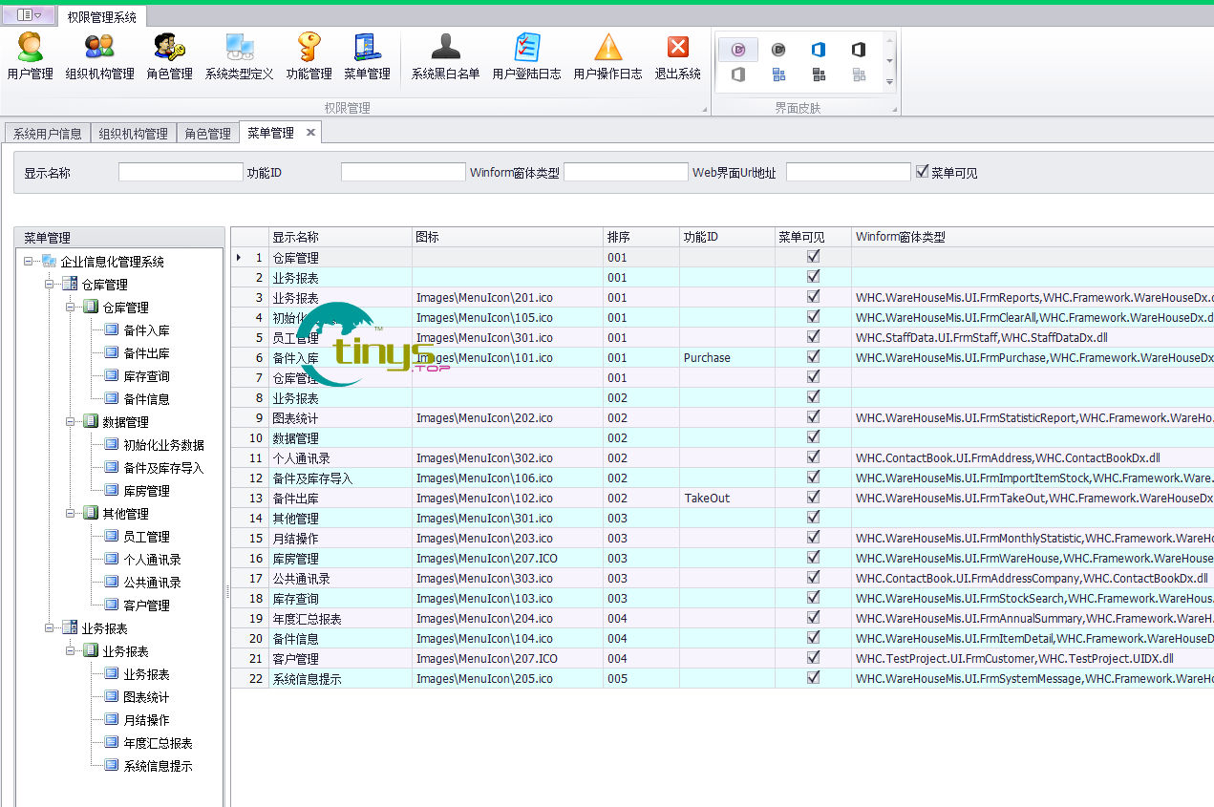Switch to the 组织机构管理 document tab

134,134
